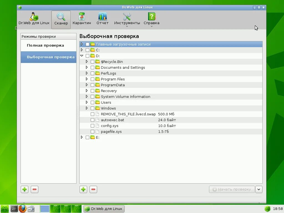
Task: Check the $Recycle.Bin checkbox
Action: [x=92, y=62]
